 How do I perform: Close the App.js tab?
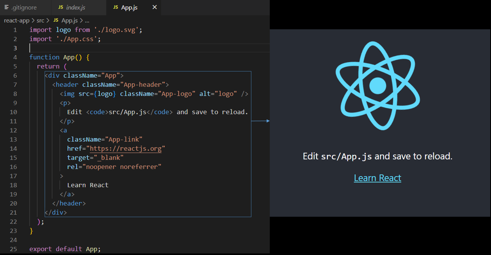tap(155, 7)
